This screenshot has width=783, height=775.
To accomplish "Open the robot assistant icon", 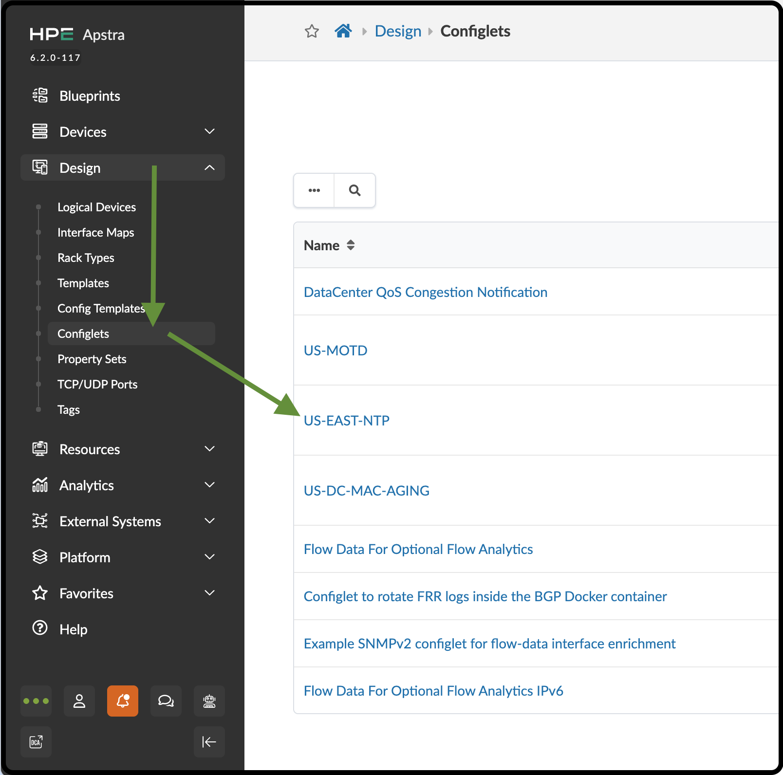I will (x=209, y=701).
